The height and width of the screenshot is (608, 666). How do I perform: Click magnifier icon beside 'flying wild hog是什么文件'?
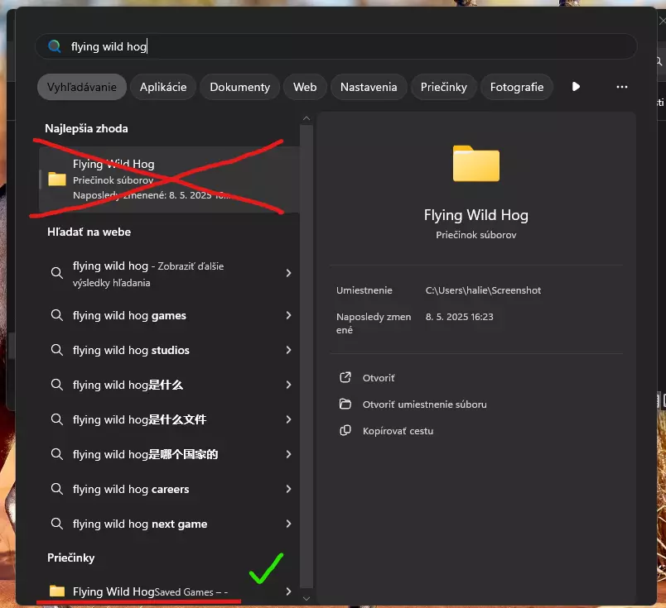pyautogui.click(x=57, y=419)
